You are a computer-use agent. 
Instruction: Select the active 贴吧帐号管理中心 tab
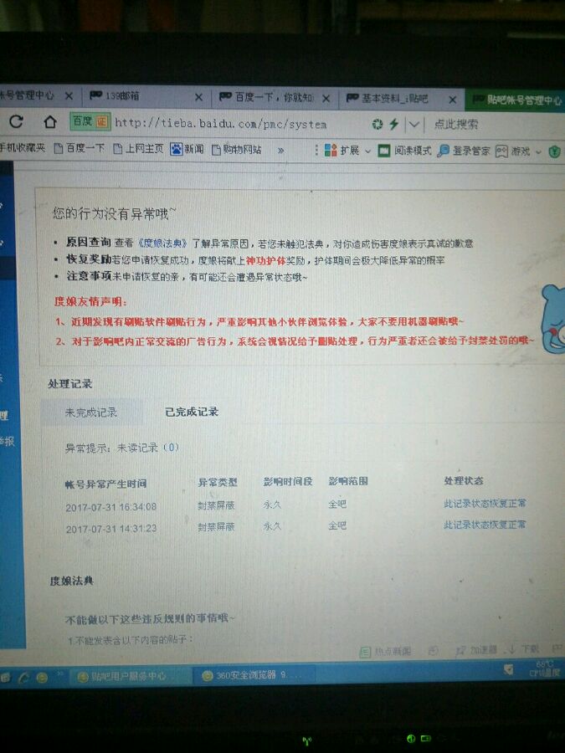coord(516,100)
